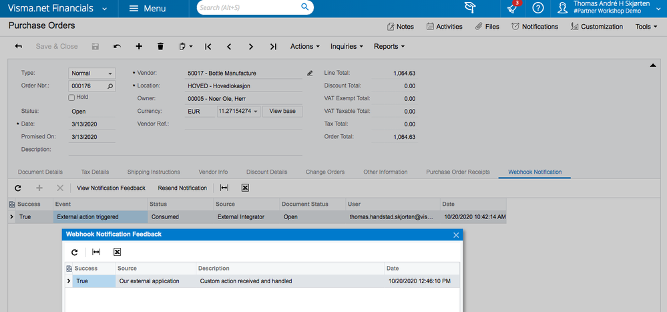The height and width of the screenshot is (312, 667).
Task: Click the Webhook grid column configuration icon
Action: click(x=12, y=204)
